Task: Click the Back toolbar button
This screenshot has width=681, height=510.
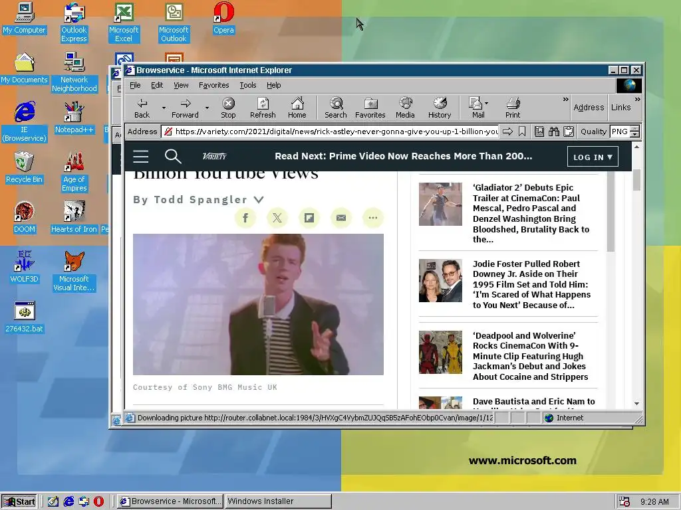Action: [x=142, y=108]
